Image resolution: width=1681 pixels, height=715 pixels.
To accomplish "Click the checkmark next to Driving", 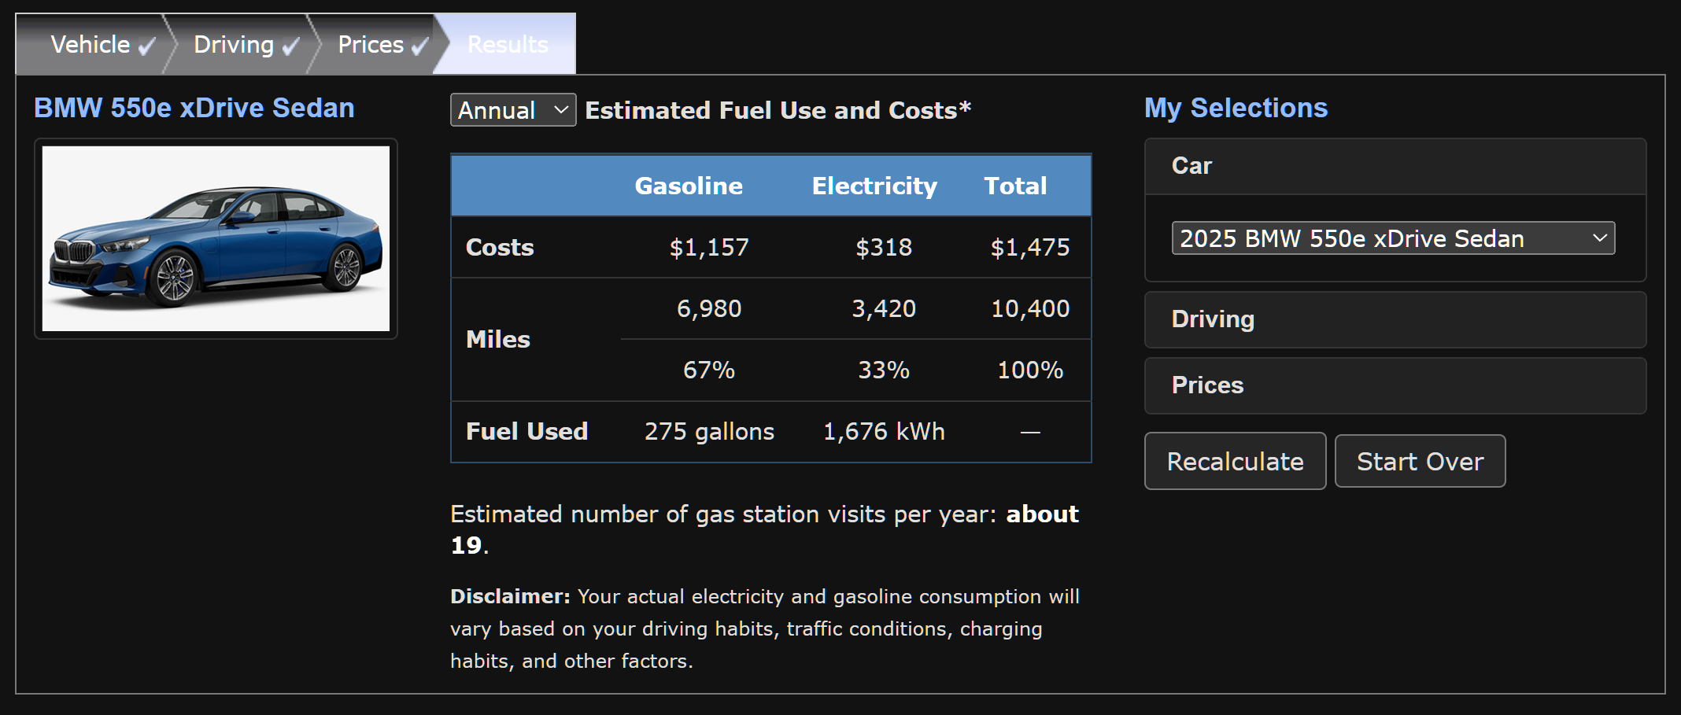I will [290, 47].
